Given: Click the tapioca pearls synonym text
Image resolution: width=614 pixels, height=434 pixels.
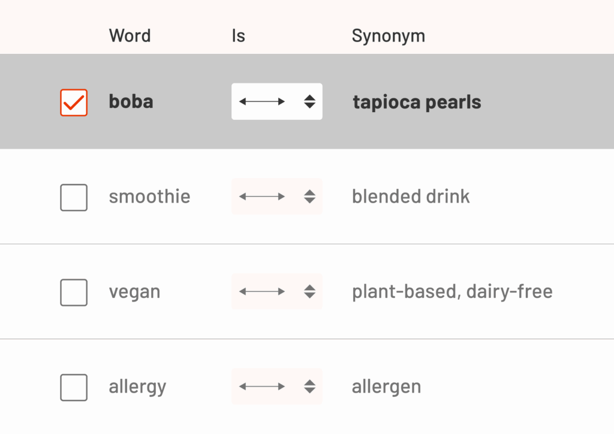Looking at the screenshot, I should 417,103.
